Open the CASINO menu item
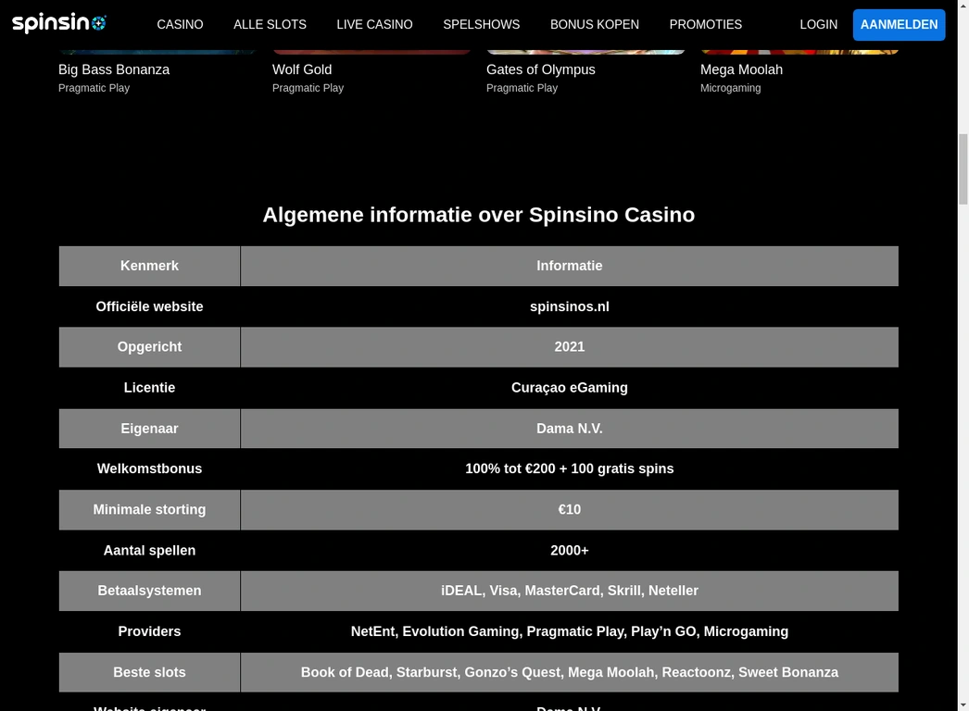This screenshot has height=711, width=969. [180, 24]
